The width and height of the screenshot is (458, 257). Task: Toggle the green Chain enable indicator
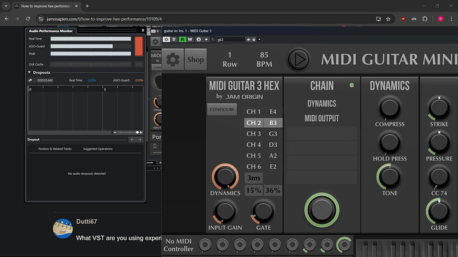point(352,85)
